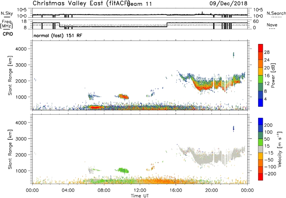Image resolution: width=286 pixels, height=198 pixels.
Task: Click the 08:00 time axis tick label
Action: pos(104,190)
